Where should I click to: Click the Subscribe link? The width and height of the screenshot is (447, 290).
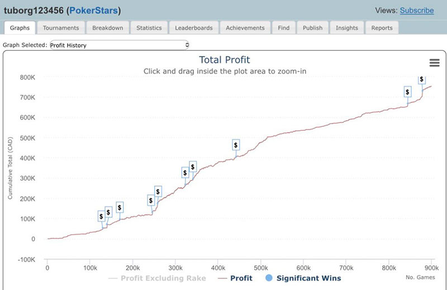point(417,11)
